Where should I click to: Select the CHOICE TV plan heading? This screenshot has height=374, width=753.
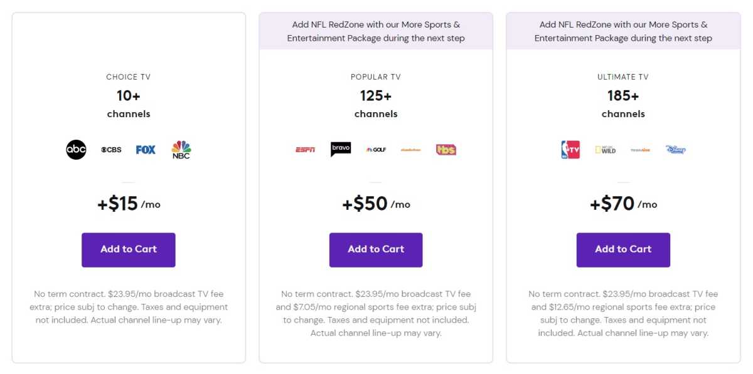pyautogui.click(x=128, y=76)
